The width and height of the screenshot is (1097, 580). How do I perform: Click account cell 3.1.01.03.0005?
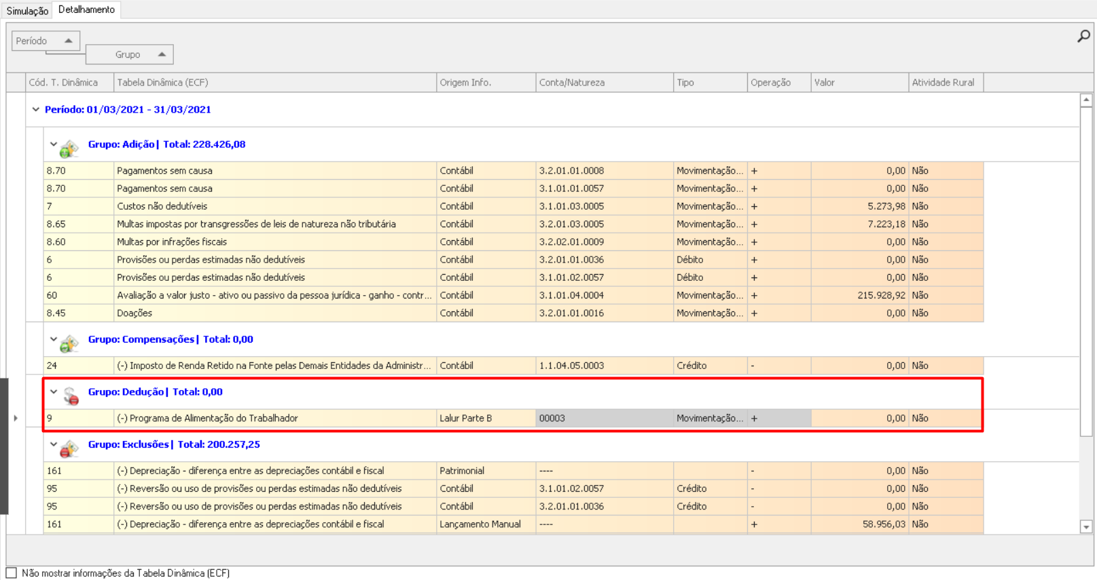click(x=605, y=206)
